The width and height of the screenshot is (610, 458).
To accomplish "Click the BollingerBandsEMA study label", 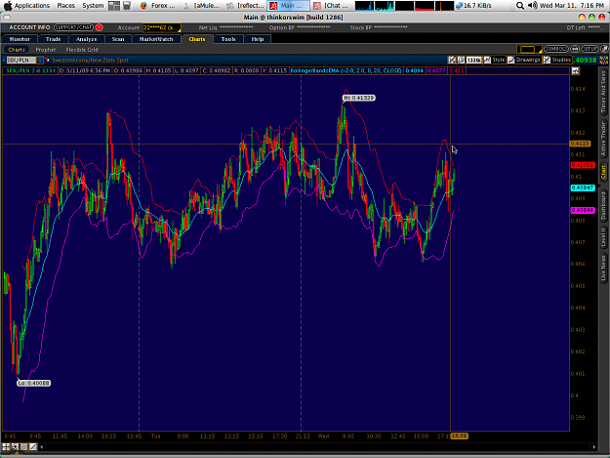I will (346, 71).
